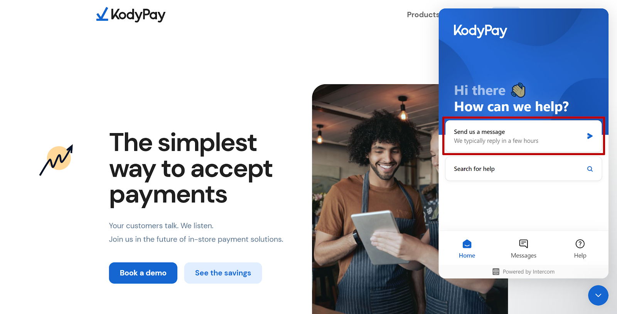The height and width of the screenshot is (314, 617).
Task: Click the Search for help field
Action: (x=523, y=169)
